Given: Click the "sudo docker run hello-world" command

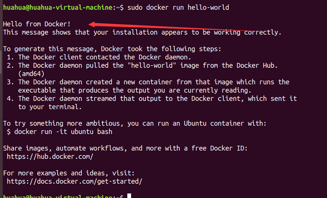Looking at the screenshot, I should point(178,8).
